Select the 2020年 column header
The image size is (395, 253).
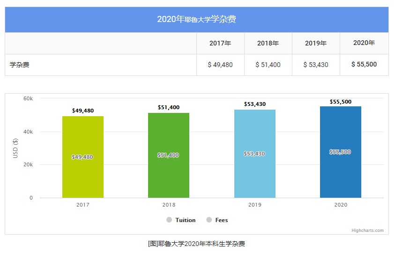point(364,43)
